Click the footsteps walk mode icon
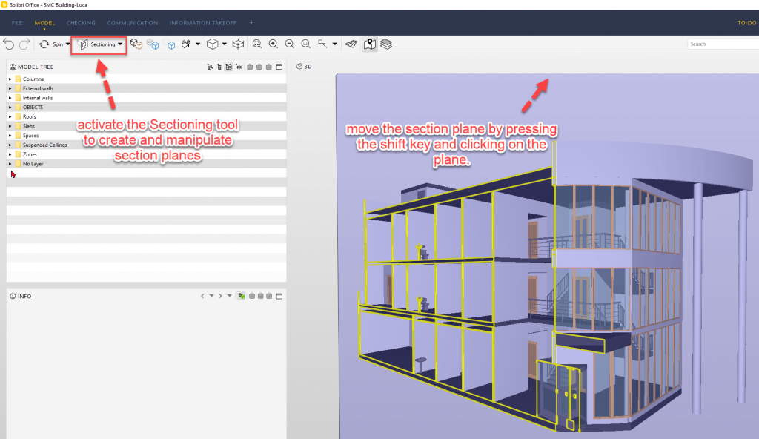 coord(186,44)
